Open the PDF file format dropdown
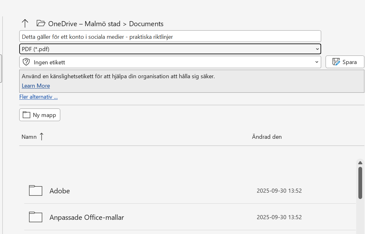Image resolution: width=365 pixels, height=234 pixels. pos(317,49)
